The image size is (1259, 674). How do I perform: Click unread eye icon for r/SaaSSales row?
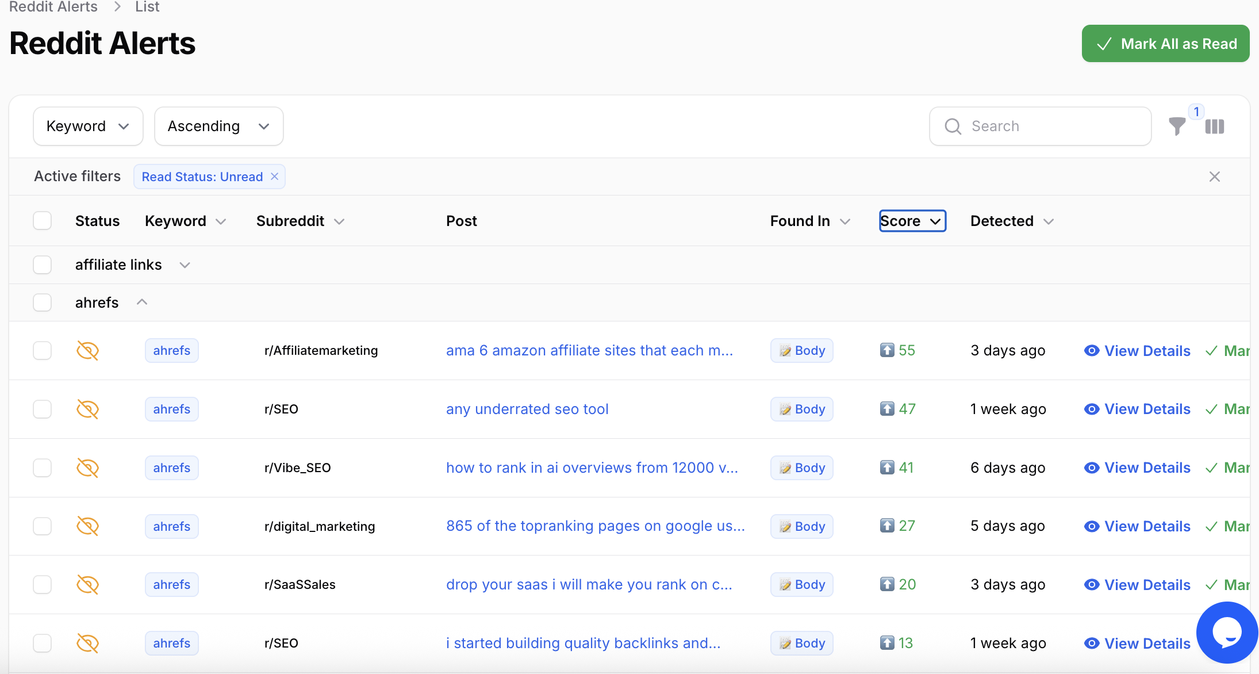tap(87, 584)
